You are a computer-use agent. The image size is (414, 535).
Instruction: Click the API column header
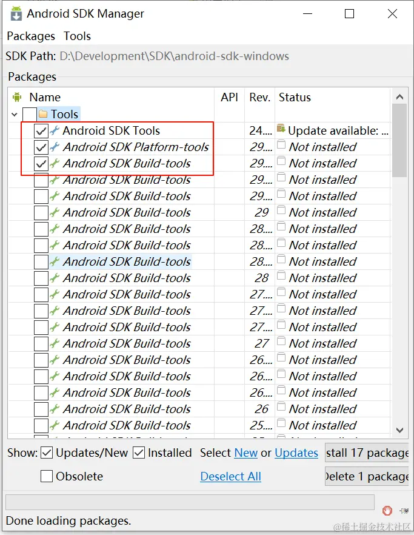tap(229, 97)
